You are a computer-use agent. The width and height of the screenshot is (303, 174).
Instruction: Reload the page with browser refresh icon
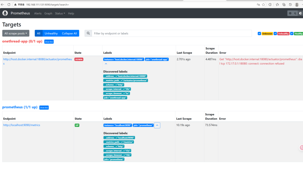click(9, 4)
